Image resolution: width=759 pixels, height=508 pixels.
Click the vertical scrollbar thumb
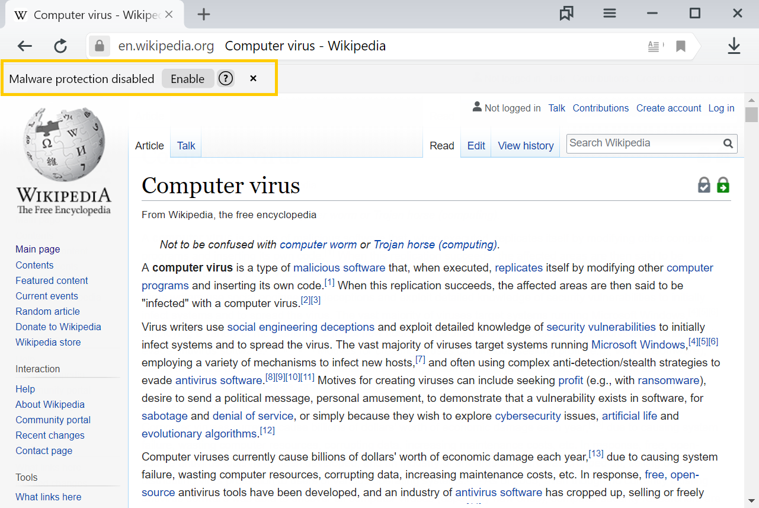[752, 114]
